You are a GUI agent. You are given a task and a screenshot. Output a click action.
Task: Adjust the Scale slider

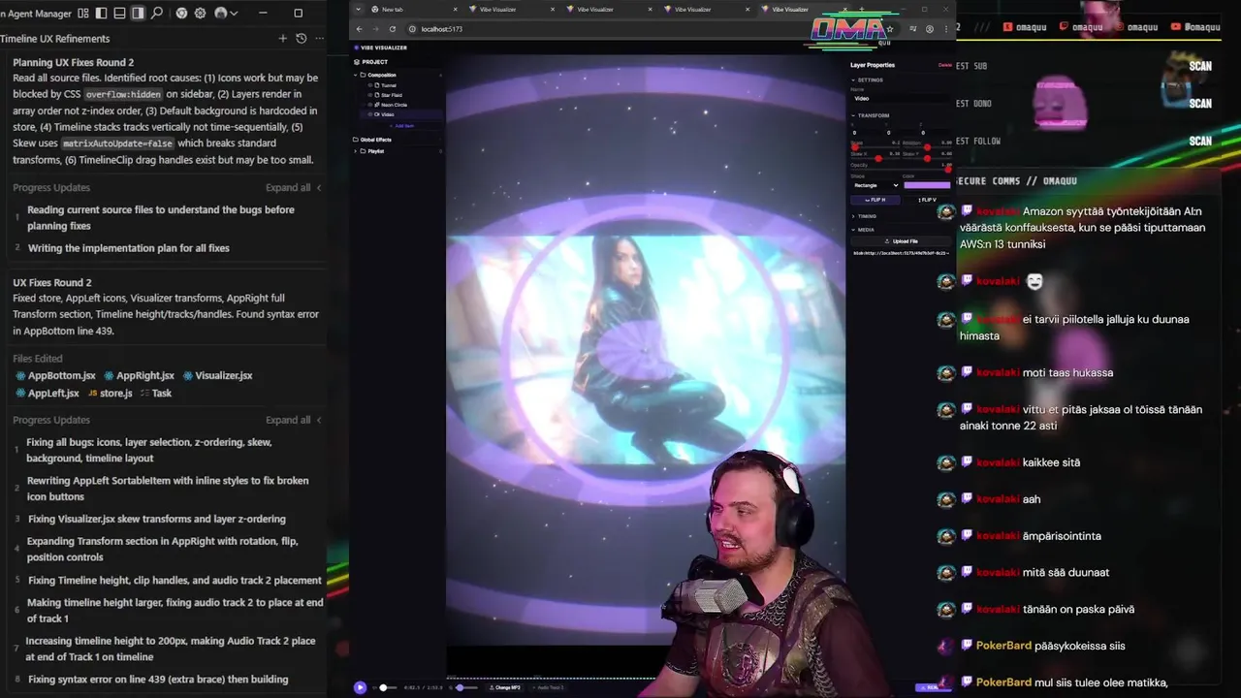pos(875,147)
